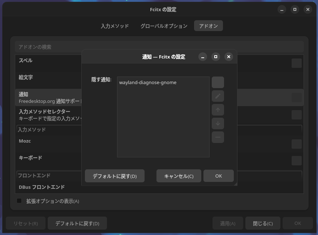Focus the アドオンの検索 search field
Image resolution: width=318 pixels, height=235 pixels.
[159, 47]
